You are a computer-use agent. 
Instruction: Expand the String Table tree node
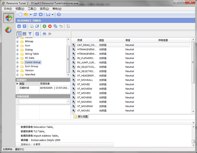(x=18, y=54)
